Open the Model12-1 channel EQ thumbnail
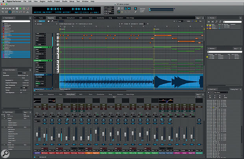Screen dimensions: 244x159 point(52,101)
